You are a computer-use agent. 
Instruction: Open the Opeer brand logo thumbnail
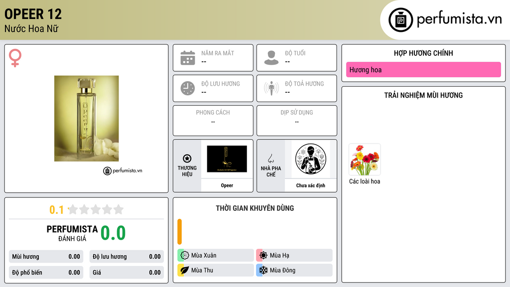click(x=227, y=159)
